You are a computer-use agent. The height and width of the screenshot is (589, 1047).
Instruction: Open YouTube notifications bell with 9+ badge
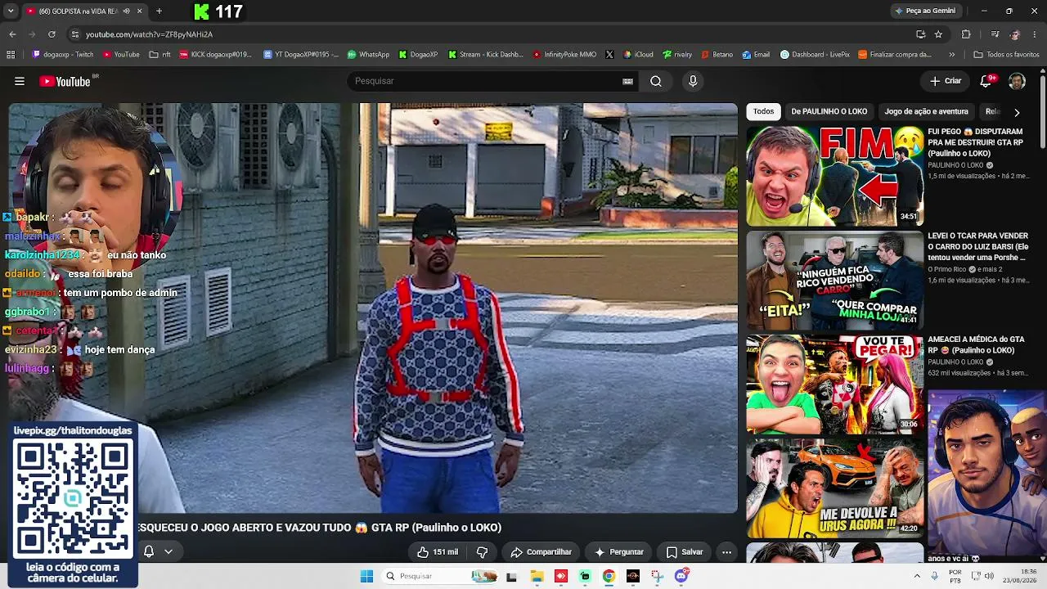point(986,81)
